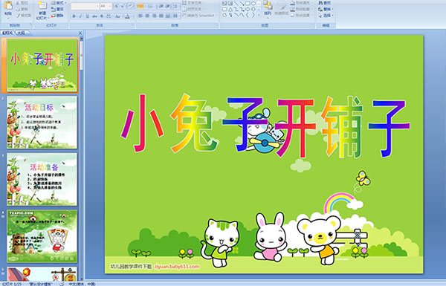Viewport: 446px width, 286px height.
Task: Select the second slide thumbnail 活动目标
Action: [x=42, y=123]
